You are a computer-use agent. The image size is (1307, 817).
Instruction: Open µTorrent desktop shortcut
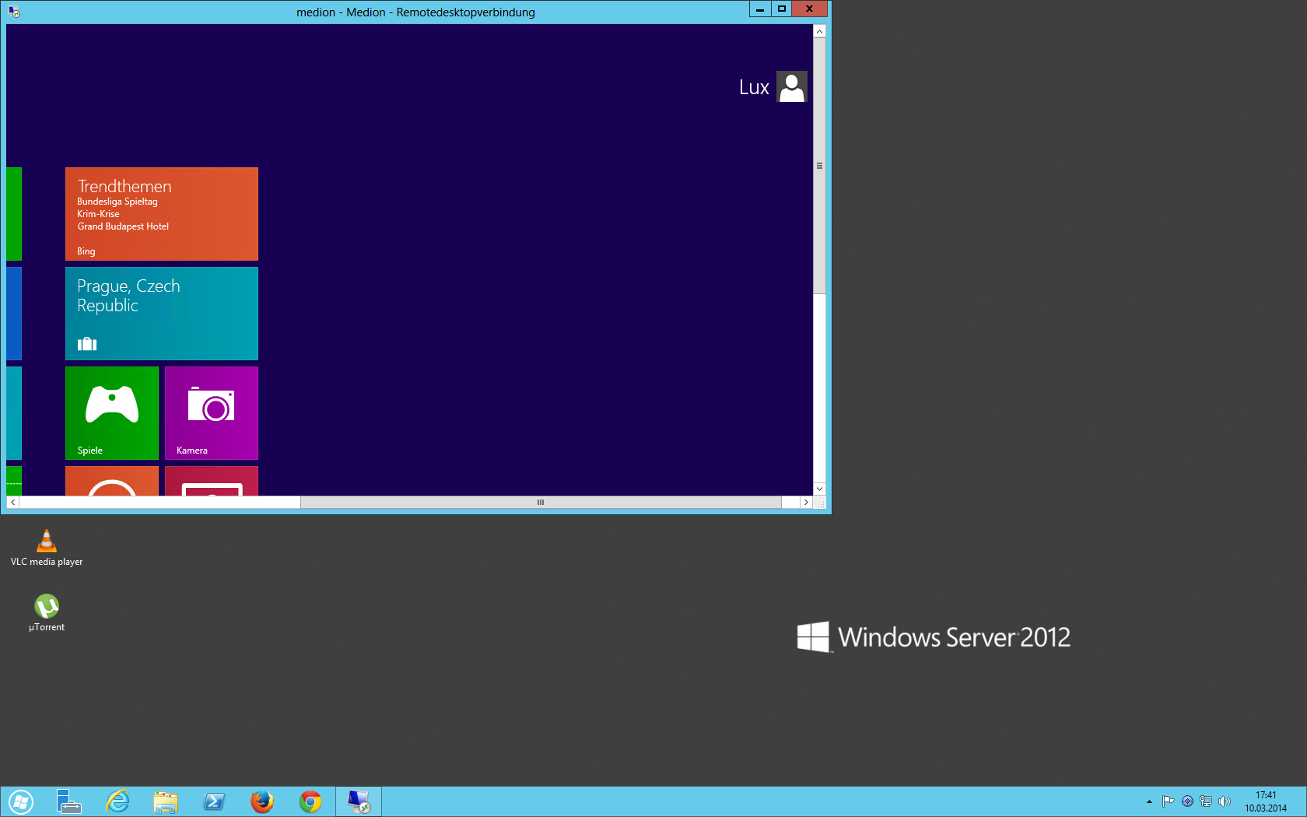[x=47, y=613]
